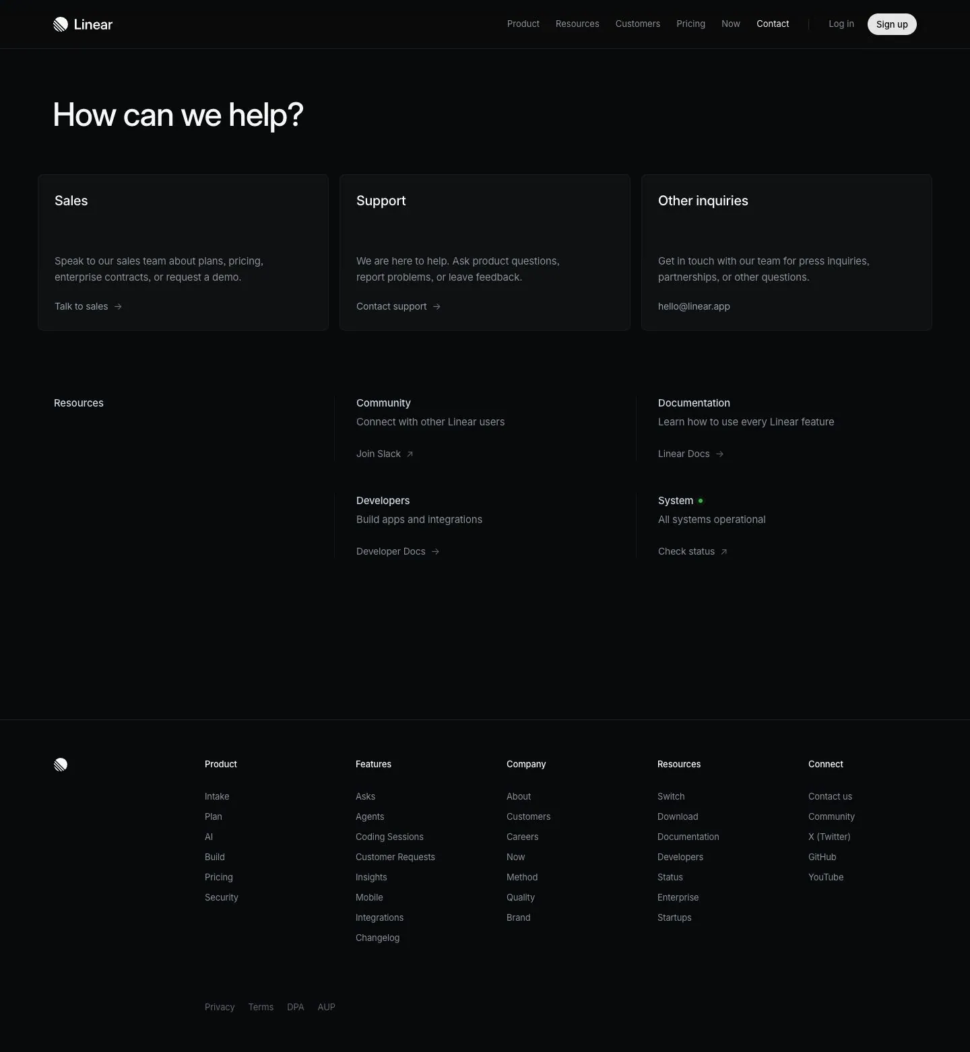Click the arrow icon beside Contact support
Image resolution: width=970 pixels, height=1052 pixels.
pyautogui.click(x=437, y=306)
